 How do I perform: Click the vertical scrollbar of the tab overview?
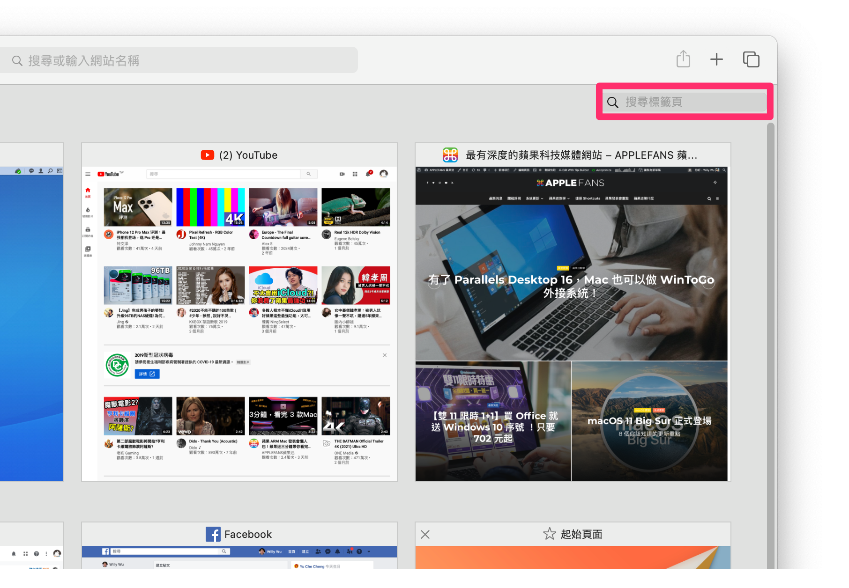[x=771, y=345]
